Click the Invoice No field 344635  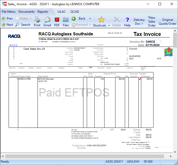click(153, 42)
